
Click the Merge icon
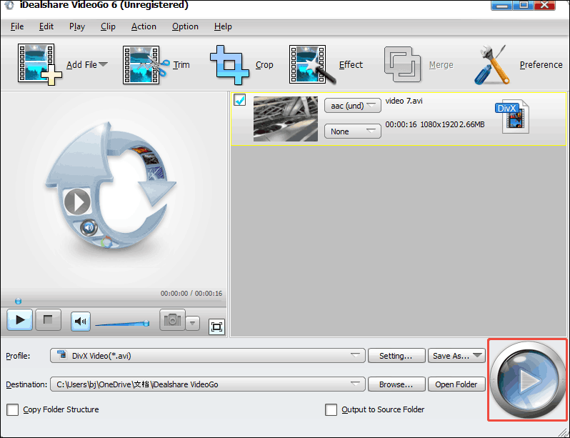pos(402,64)
